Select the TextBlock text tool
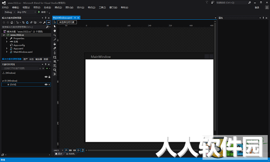This screenshot has height=162, width=270. [x=55, y=66]
